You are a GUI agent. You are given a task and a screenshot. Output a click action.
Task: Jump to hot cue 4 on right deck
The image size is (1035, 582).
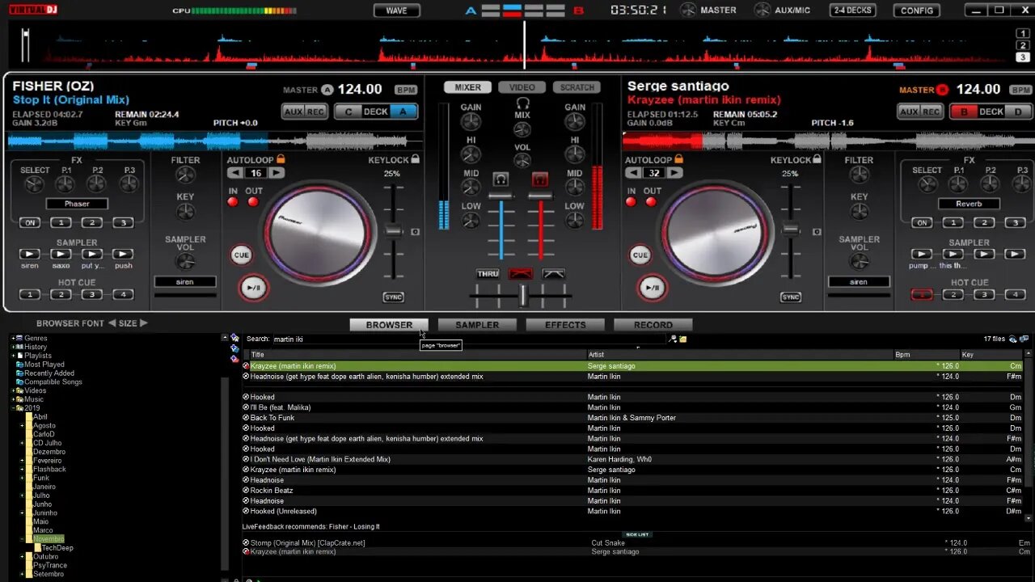[1015, 294]
